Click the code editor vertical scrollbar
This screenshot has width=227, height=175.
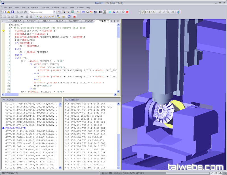coord(119,57)
